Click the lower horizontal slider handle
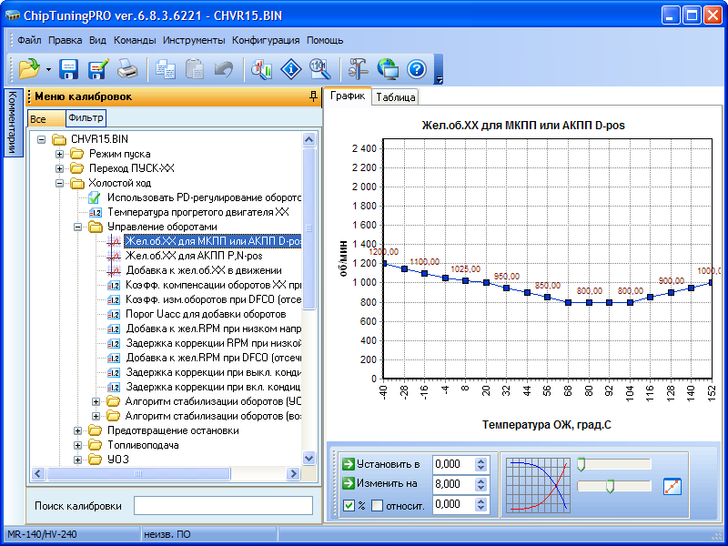Image resolution: width=728 pixels, height=546 pixels. [610, 487]
